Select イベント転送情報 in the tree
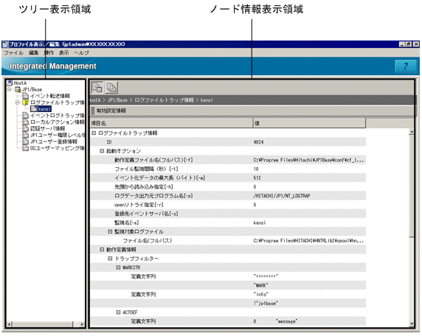The width and height of the screenshot is (422, 336). point(49,96)
